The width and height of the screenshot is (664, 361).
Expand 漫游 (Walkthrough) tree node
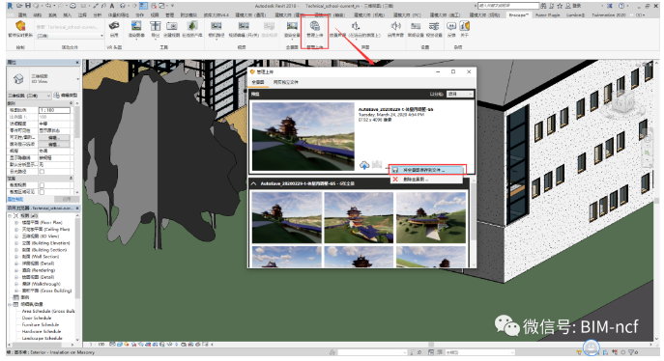click(16, 284)
